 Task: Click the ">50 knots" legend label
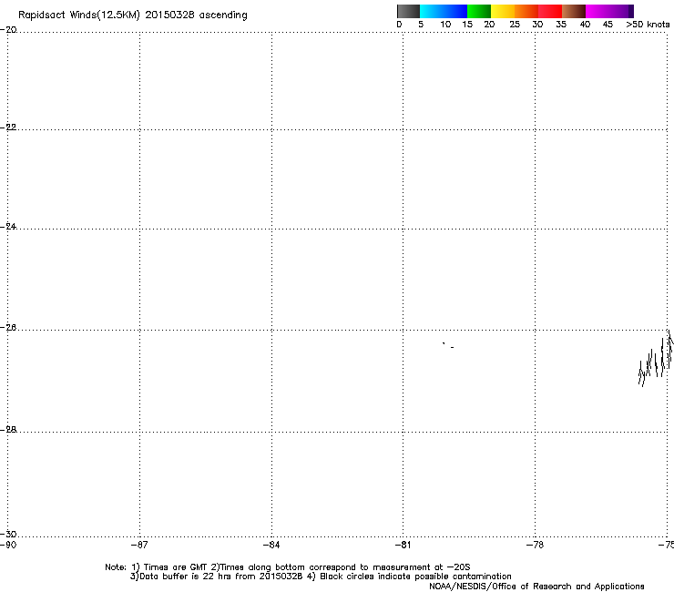(648, 25)
